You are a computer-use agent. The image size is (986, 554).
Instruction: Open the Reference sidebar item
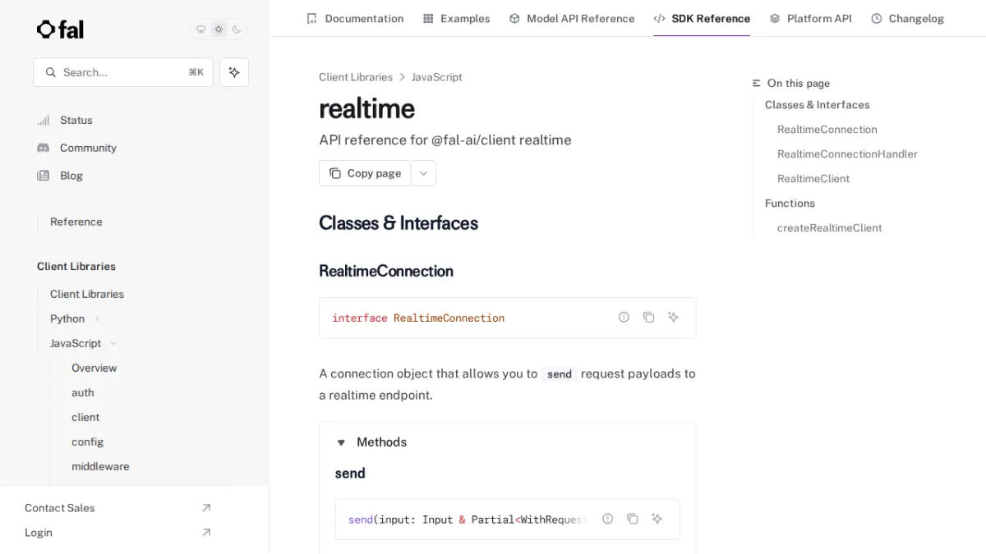[x=76, y=222]
